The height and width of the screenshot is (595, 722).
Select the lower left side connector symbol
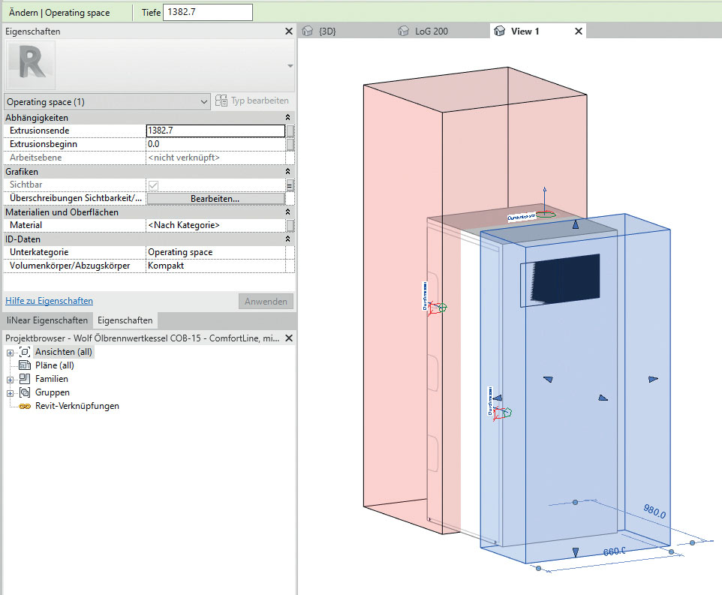(502, 413)
